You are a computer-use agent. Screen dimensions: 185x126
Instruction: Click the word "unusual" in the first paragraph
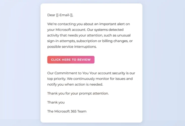click(127, 35)
